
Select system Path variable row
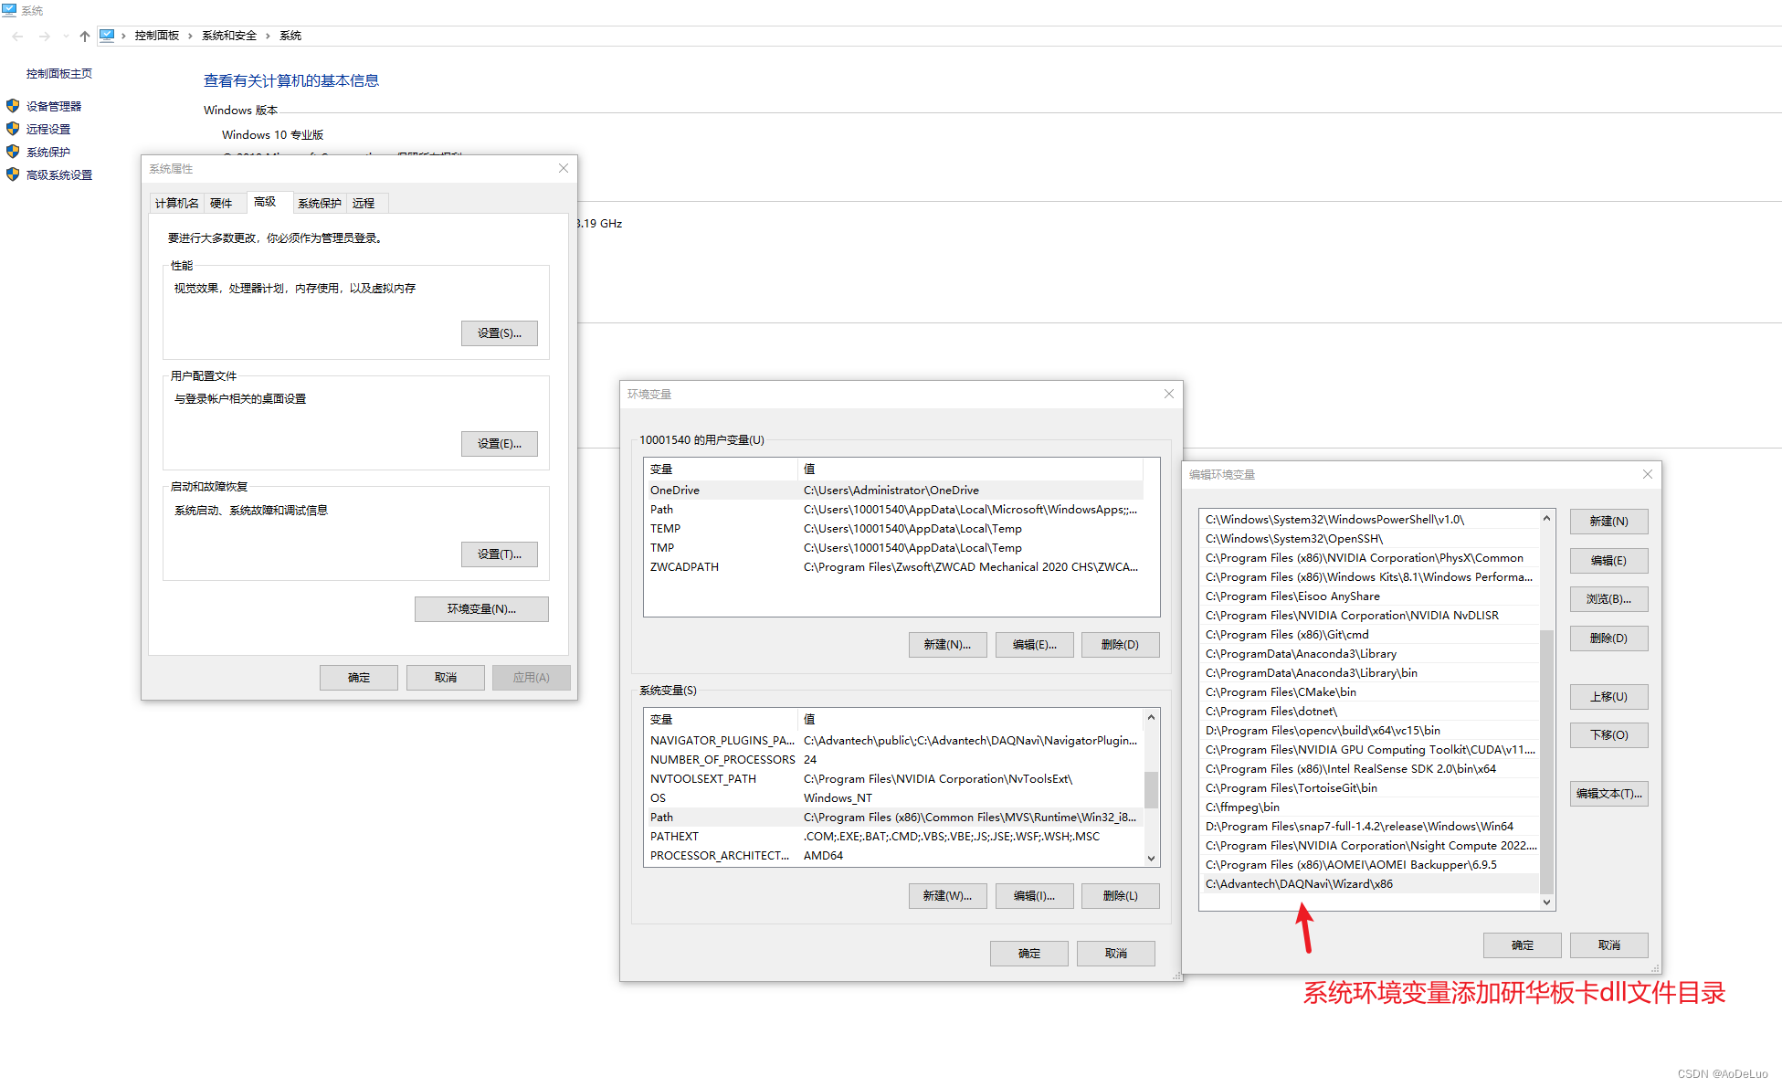tap(893, 818)
